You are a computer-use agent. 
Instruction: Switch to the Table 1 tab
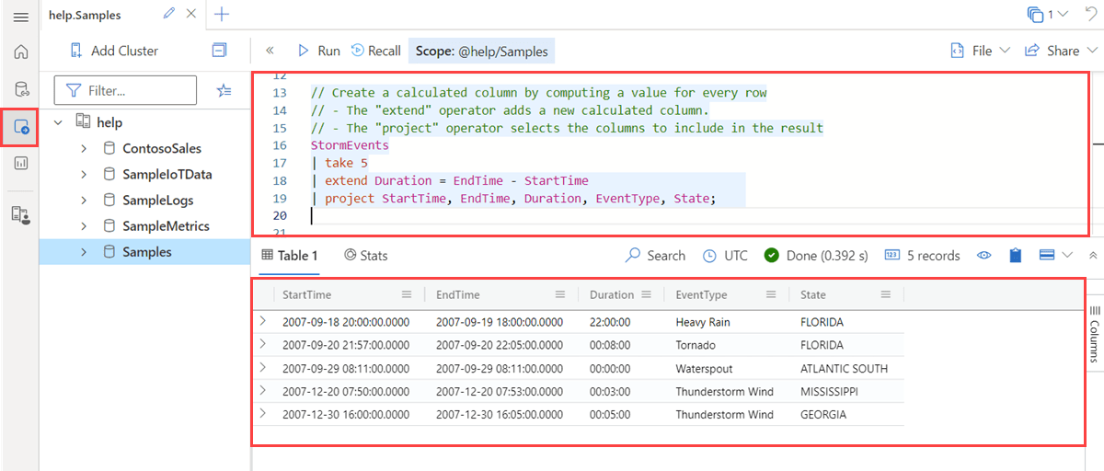(289, 256)
